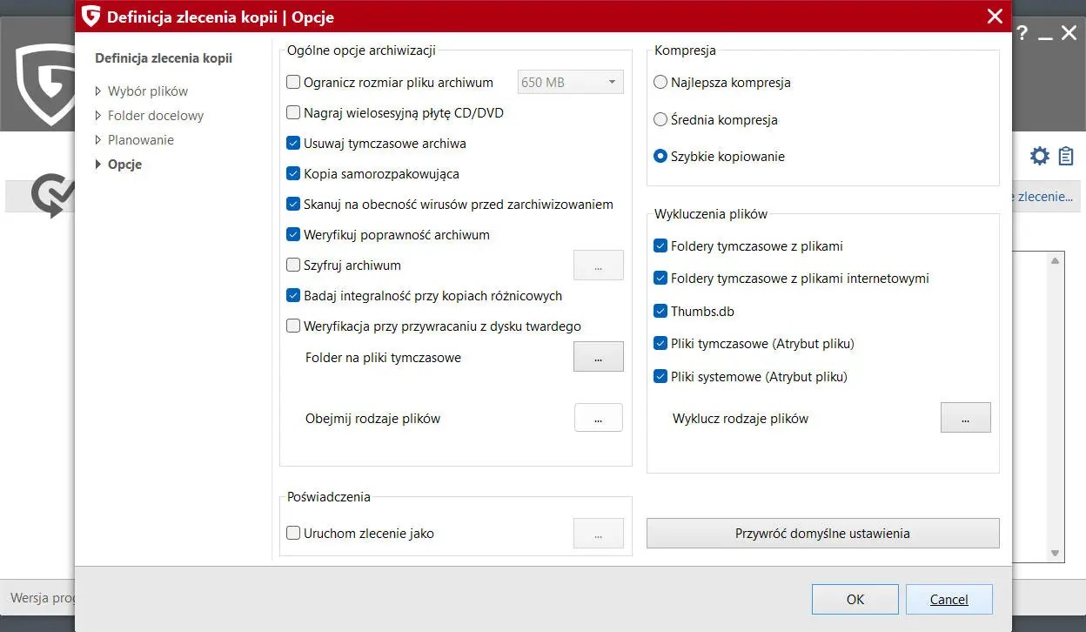Uncheck Usuwaj tymczasowe archiwa

coord(293,143)
